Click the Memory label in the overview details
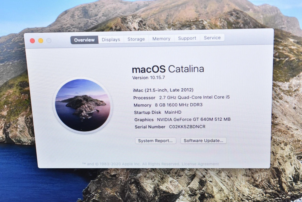Viewport: 302px width, 202px height. [x=142, y=105]
